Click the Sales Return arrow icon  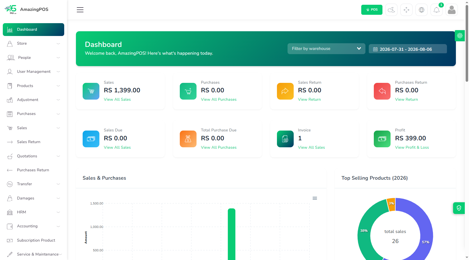click(x=285, y=91)
